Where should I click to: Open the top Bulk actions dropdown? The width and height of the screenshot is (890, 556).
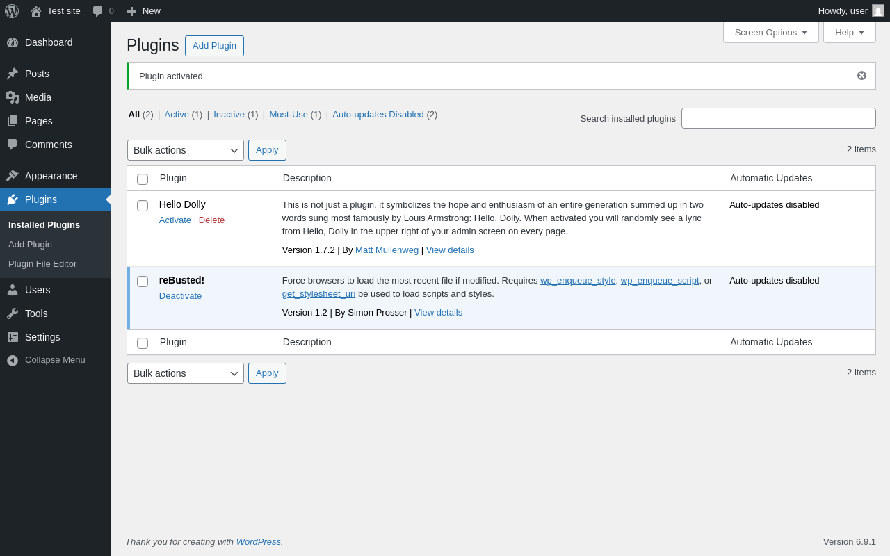click(185, 150)
